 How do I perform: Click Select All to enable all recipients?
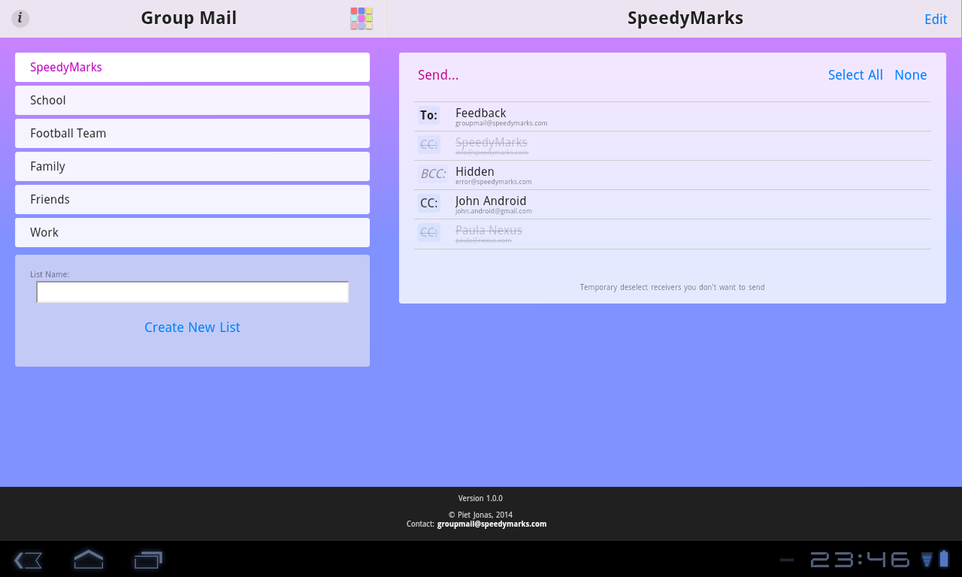pyautogui.click(x=855, y=74)
